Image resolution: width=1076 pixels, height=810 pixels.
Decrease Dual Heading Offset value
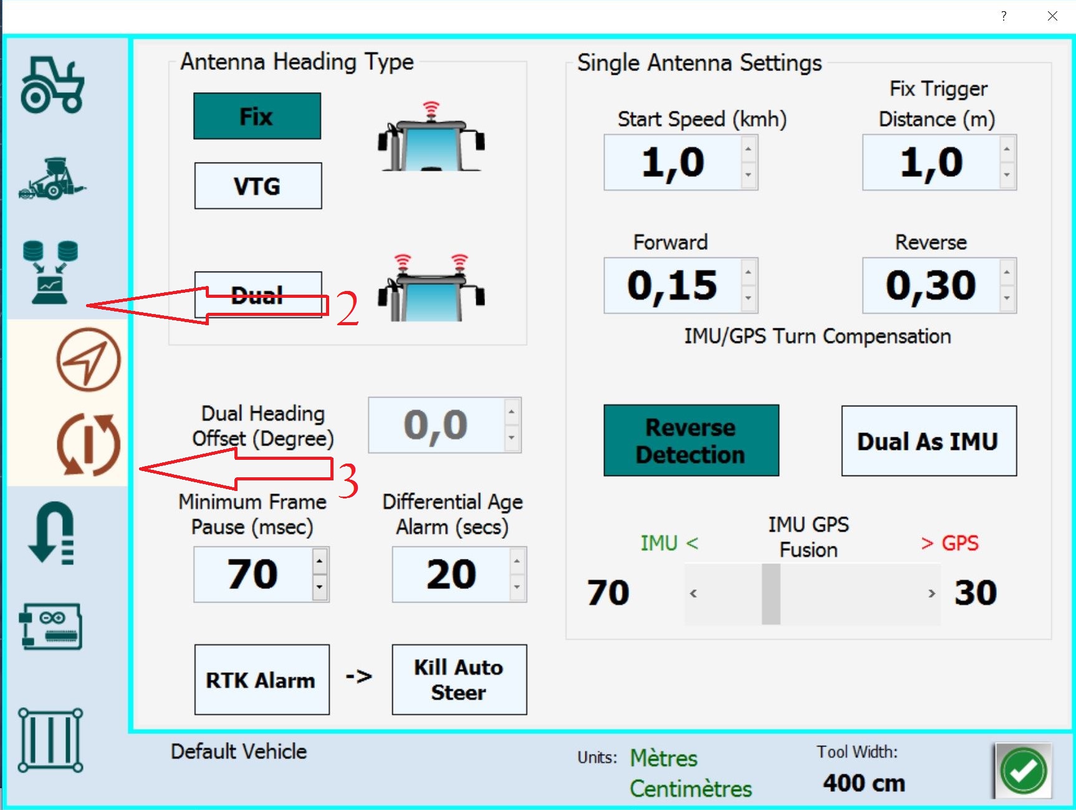click(x=512, y=438)
